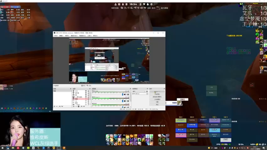Move the selected source up

click(x=81, y=106)
